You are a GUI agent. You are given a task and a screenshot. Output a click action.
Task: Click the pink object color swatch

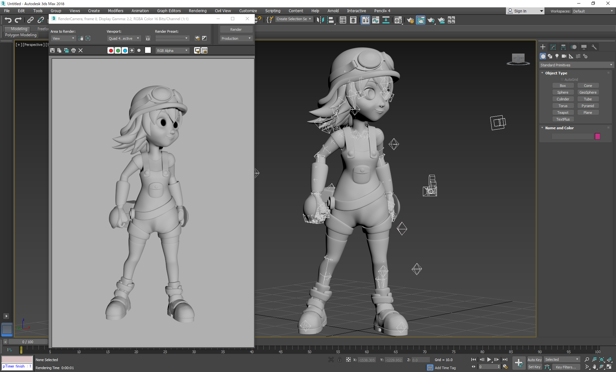pos(597,136)
